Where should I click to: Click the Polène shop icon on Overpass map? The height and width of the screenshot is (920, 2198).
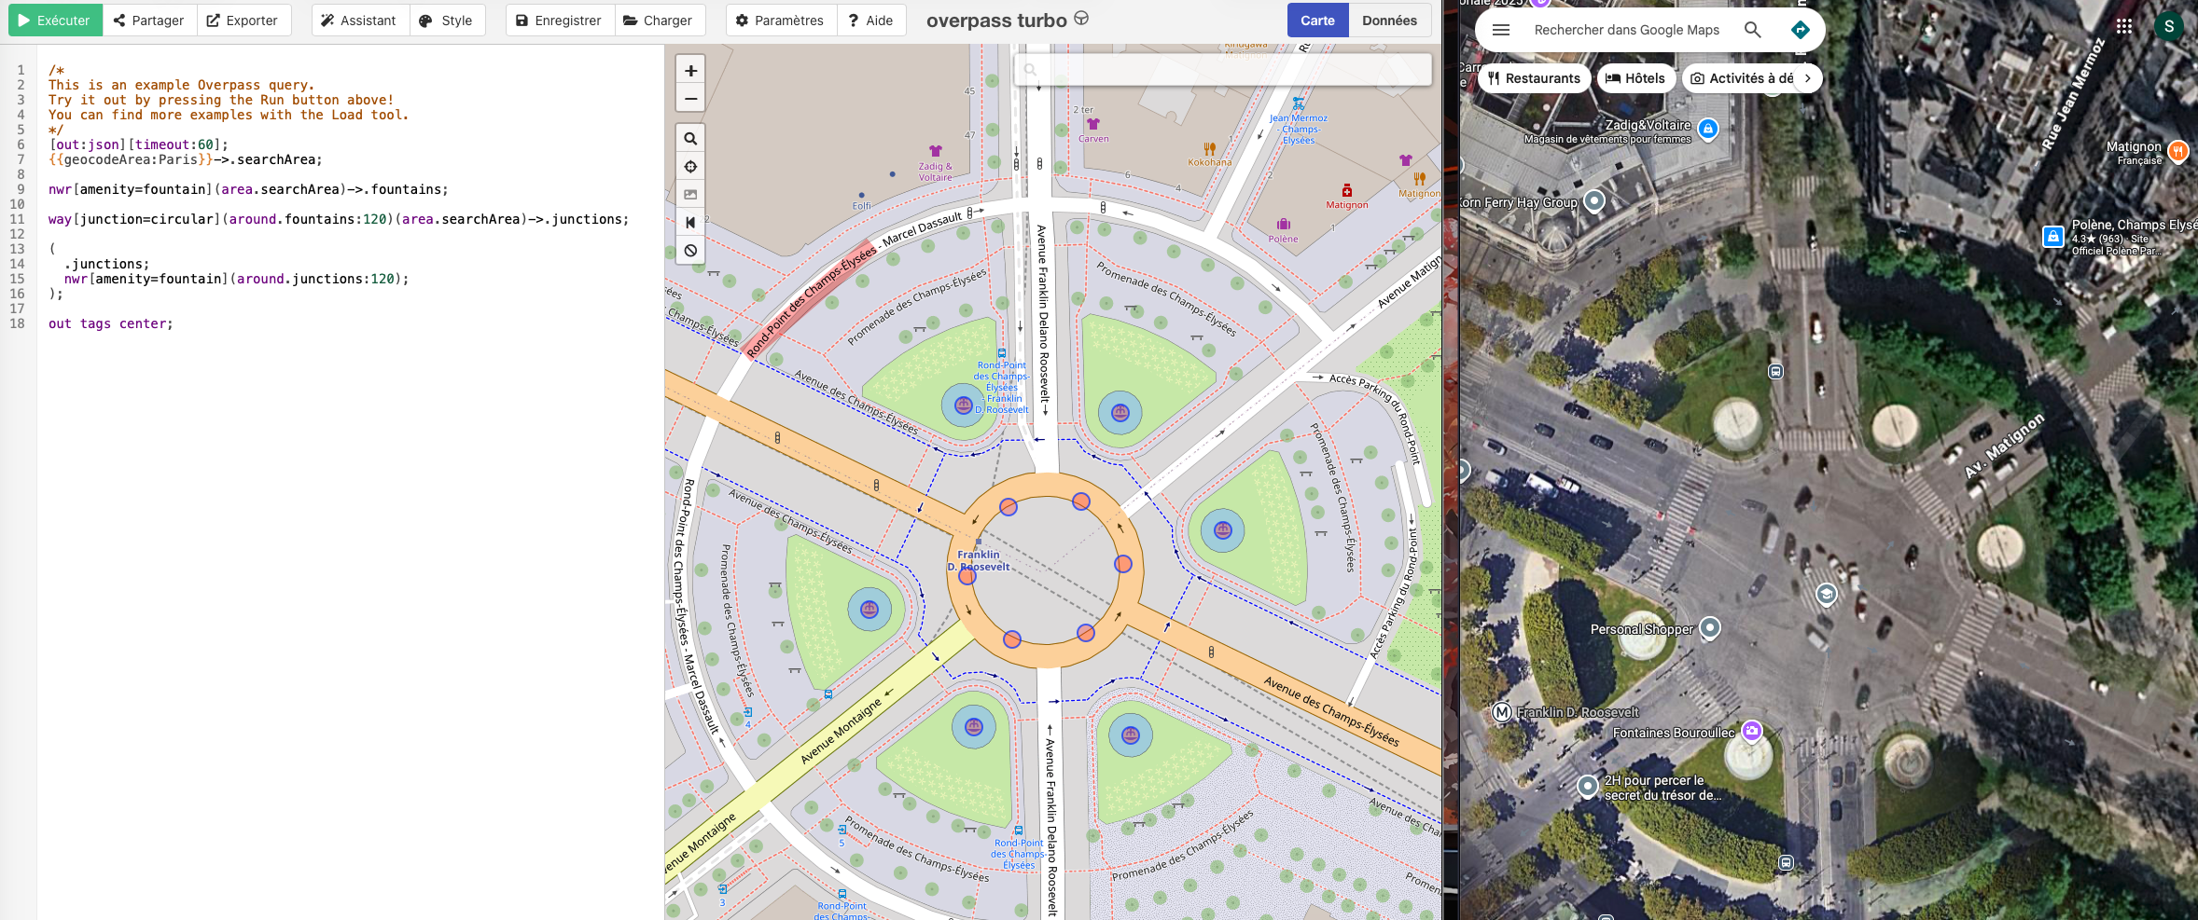[x=1284, y=224]
